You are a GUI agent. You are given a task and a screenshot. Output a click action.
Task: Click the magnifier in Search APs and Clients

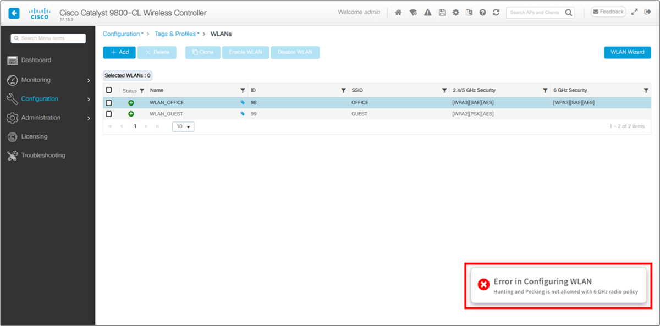(x=568, y=12)
